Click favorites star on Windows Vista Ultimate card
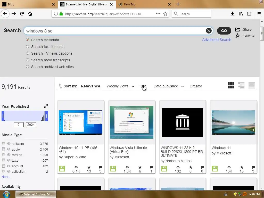Image resolution: width=264 pixels, height=198 pixels. [140, 167]
